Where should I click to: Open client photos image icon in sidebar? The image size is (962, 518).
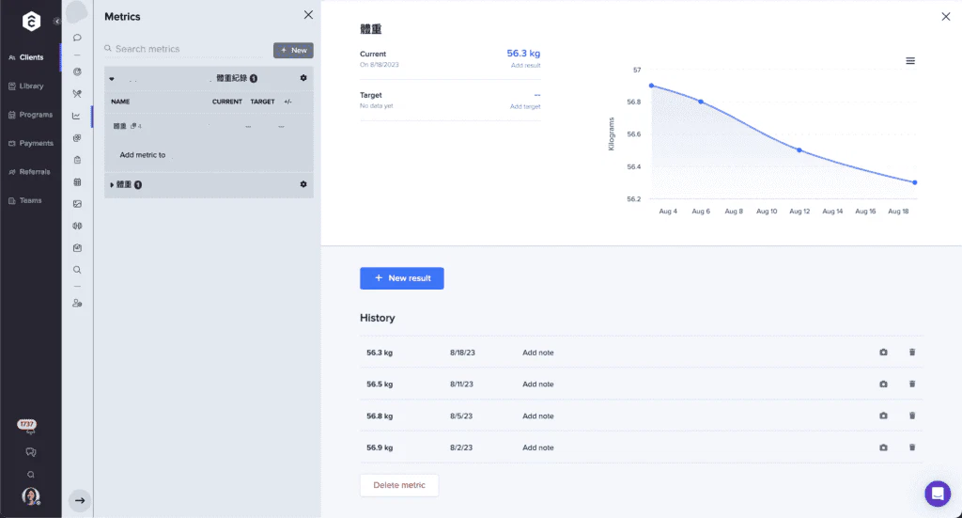pyautogui.click(x=77, y=204)
